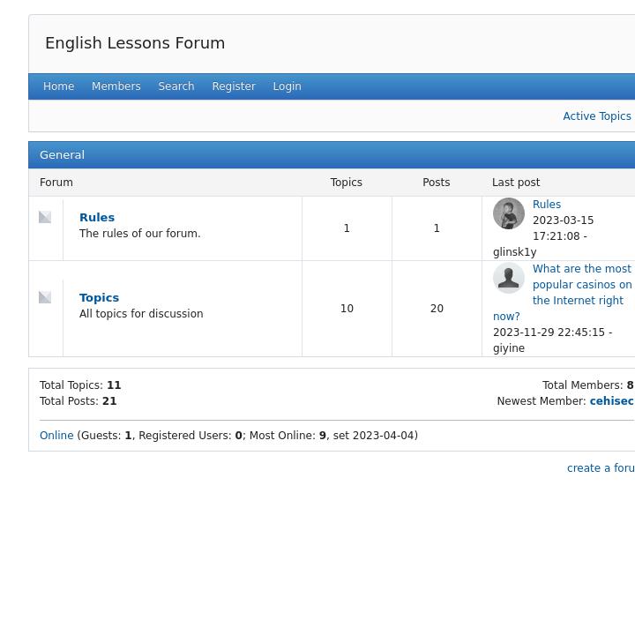This screenshot has width=635, height=635.
Task: Click the default avatar beside the casinos post
Action: [x=509, y=278]
